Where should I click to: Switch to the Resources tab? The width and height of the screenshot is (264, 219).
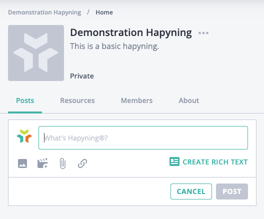pos(77,100)
